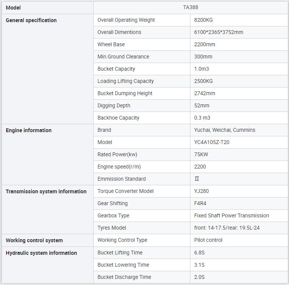Select the Engine information section heading
Image resolution: width=289 pixels, height=285 pixels.
[29, 130]
